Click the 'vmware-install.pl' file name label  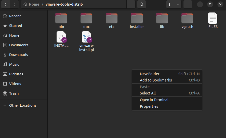pyautogui.click(x=87, y=48)
